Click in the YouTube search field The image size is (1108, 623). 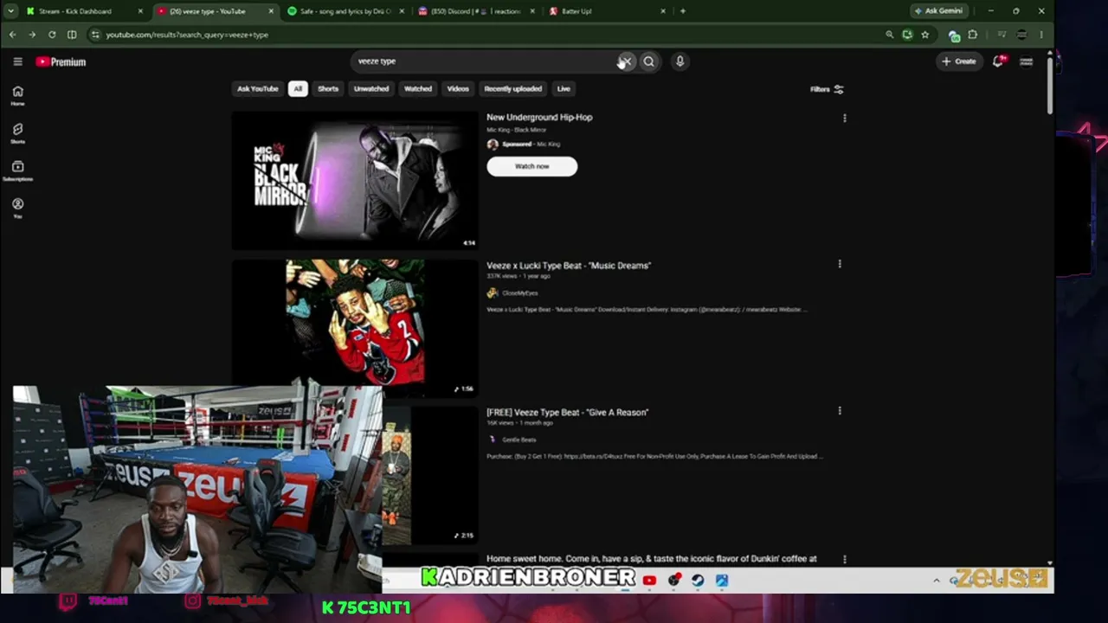(485, 61)
